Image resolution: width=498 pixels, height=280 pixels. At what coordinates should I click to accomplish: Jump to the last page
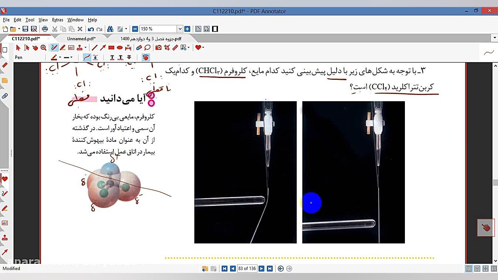[x=270, y=269]
